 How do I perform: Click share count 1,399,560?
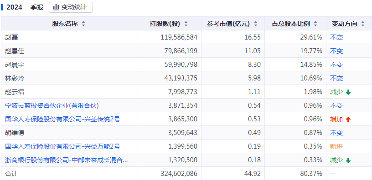coord(183,146)
